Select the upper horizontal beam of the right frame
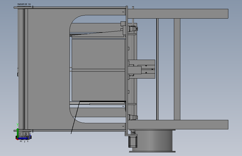This screenshot has height=156, width=242. (x=178, y=14)
